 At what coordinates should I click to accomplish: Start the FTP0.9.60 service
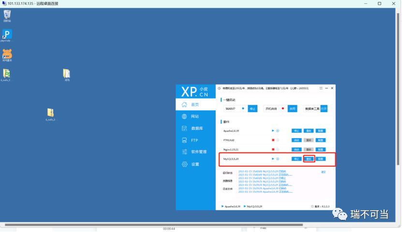coord(297,140)
